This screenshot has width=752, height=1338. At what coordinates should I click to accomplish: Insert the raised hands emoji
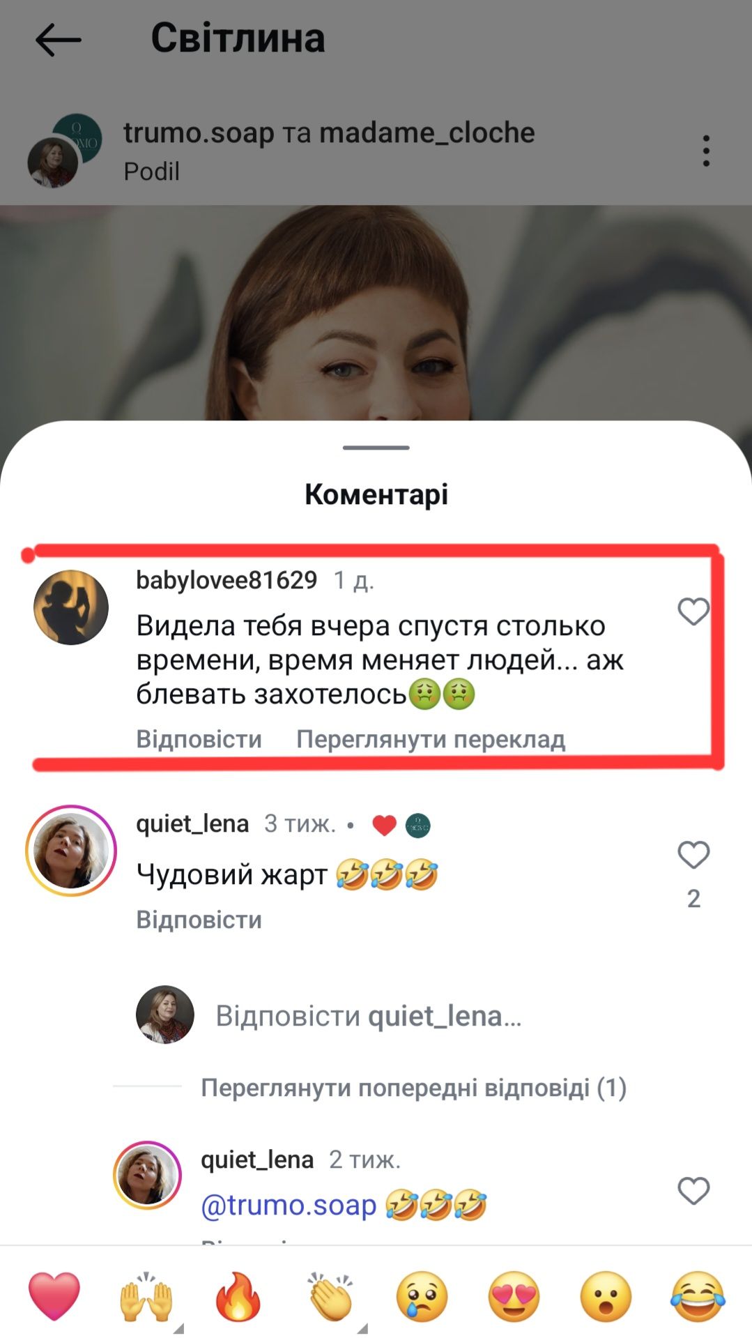tap(146, 1296)
